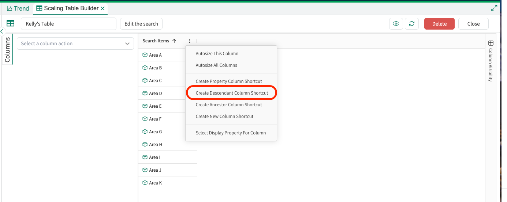Close the Scaling Table Builder tab
This screenshot has height=202, width=507.
click(x=102, y=8)
